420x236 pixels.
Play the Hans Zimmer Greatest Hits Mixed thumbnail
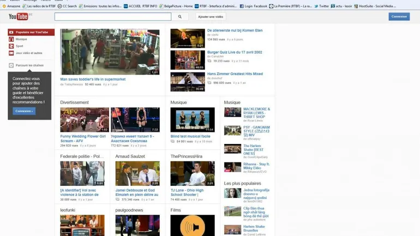188,82
